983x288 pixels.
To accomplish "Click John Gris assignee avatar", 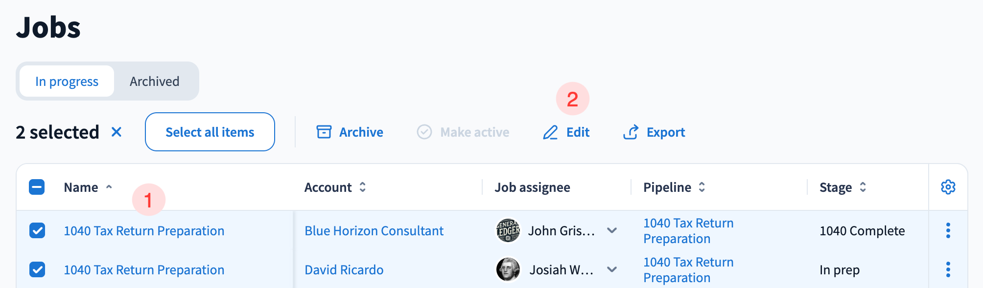I will (508, 230).
